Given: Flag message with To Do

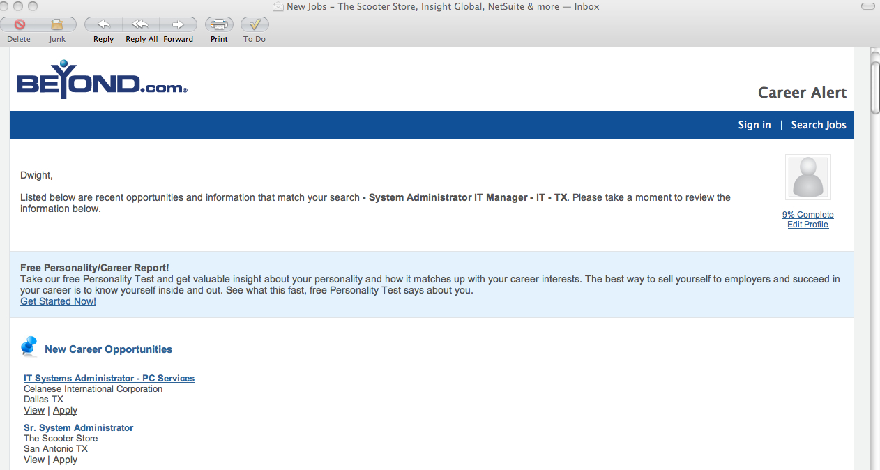Looking at the screenshot, I should tap(255, 24).
